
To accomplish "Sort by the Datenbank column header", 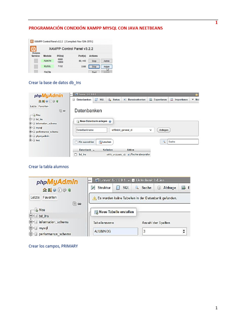I will point(85,150).
